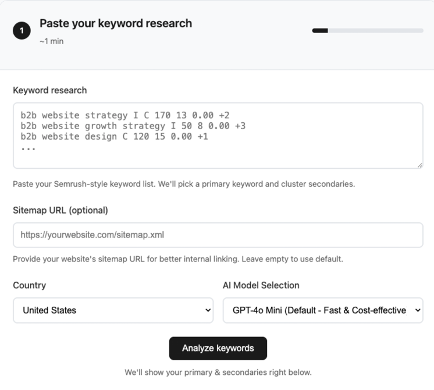Open the Country select showing United States

tap(113, 310)
